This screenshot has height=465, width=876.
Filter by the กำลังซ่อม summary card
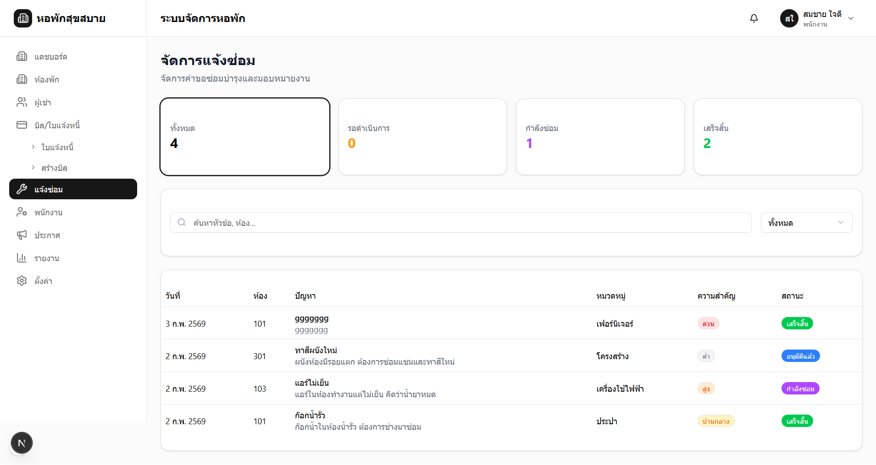click(x=600, y=137)
